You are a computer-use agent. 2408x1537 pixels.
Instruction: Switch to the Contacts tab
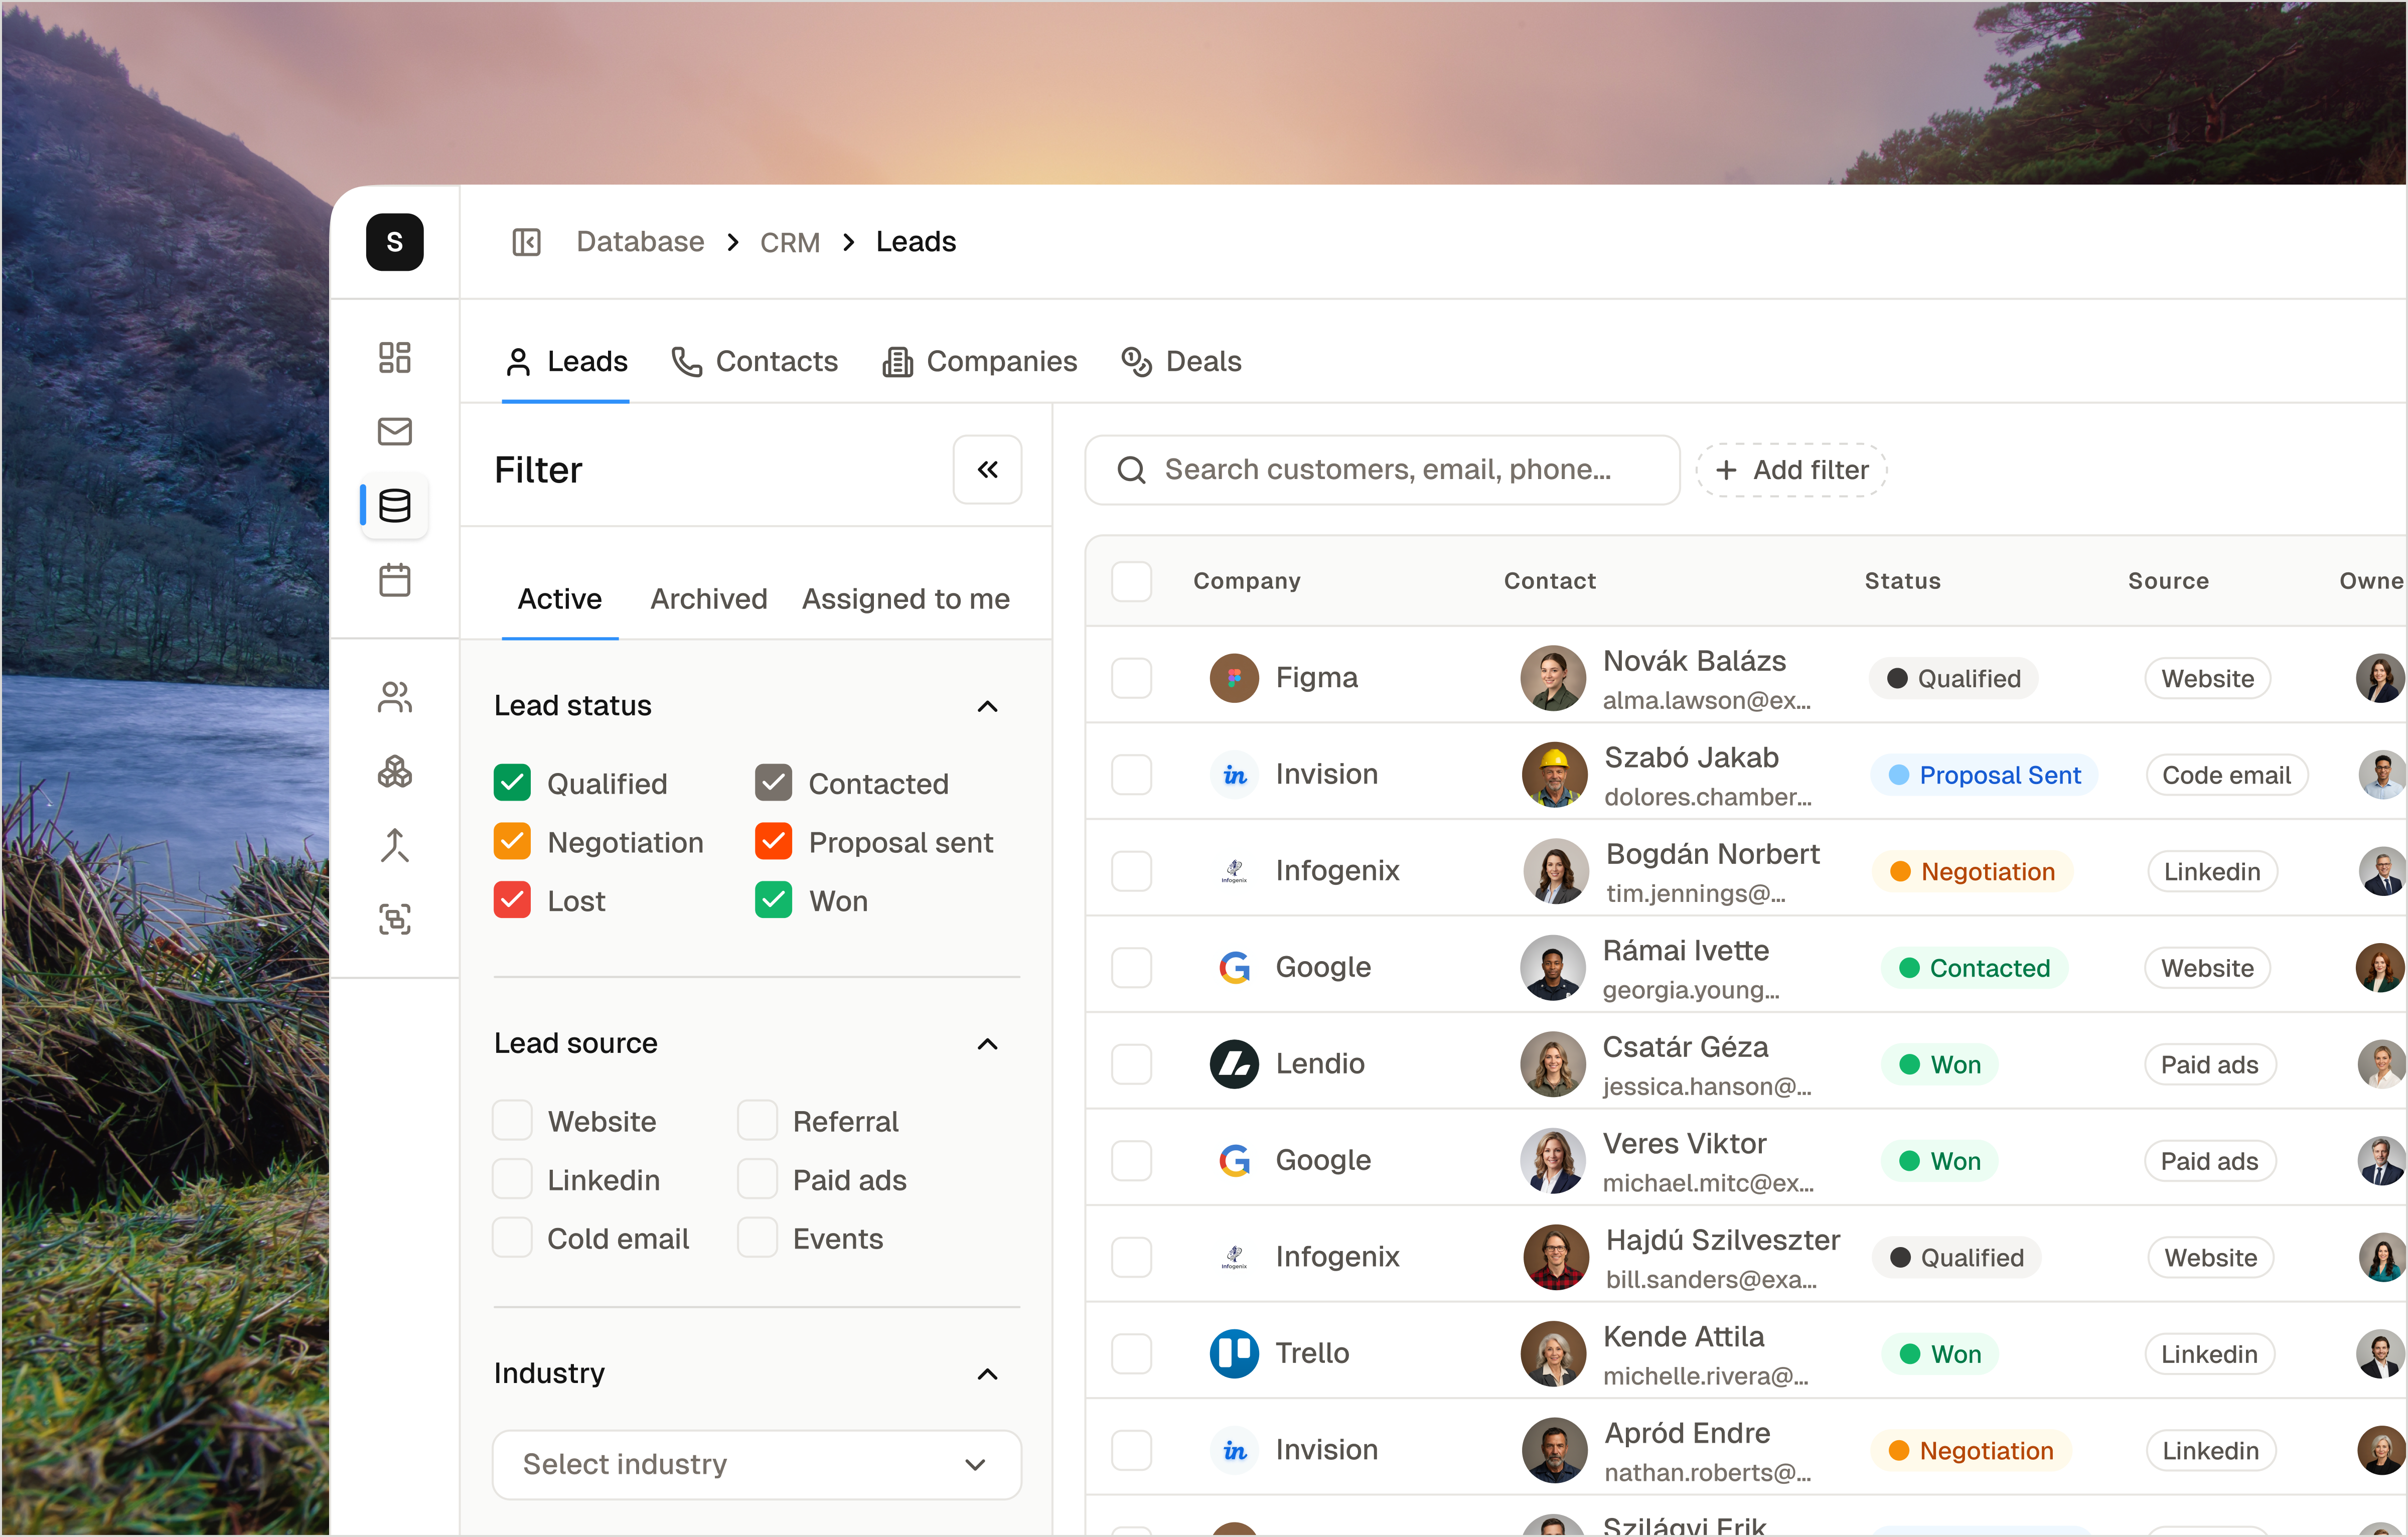(754, 362)
